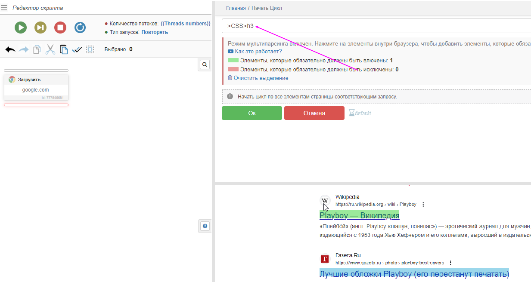Image resolution: width=531 pixels, height=282 pixels.
Task: Click the scissors cut icon
Action: [x=50, y=49]
